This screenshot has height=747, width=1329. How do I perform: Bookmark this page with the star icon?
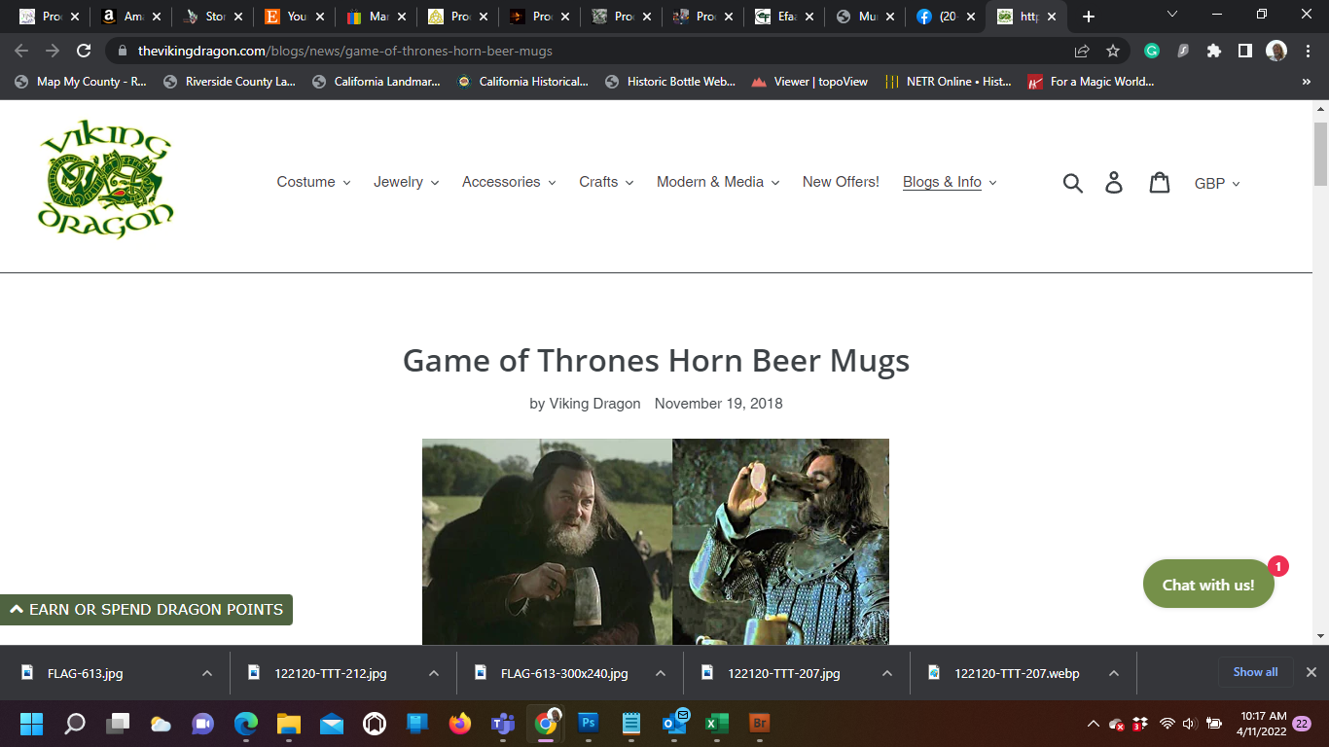click(1113, 51)
